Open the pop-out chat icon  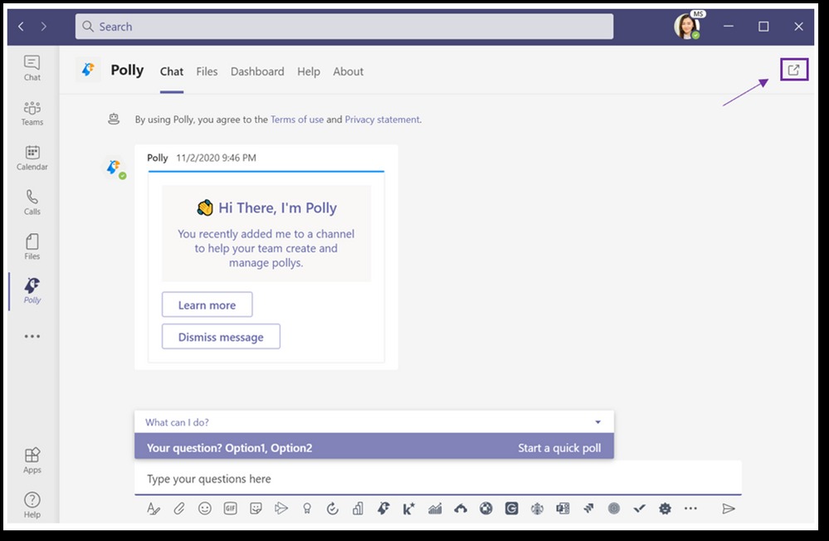[x=793, y=71]
